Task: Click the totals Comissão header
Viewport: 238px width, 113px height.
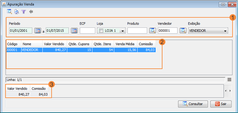Action: coord(39,89)
